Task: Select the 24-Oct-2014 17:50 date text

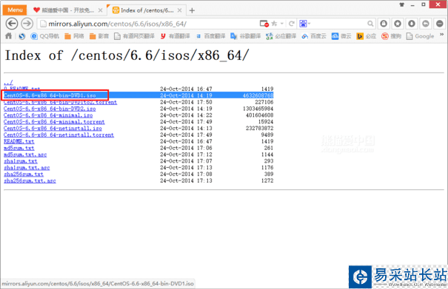Action: pos(186,102)
